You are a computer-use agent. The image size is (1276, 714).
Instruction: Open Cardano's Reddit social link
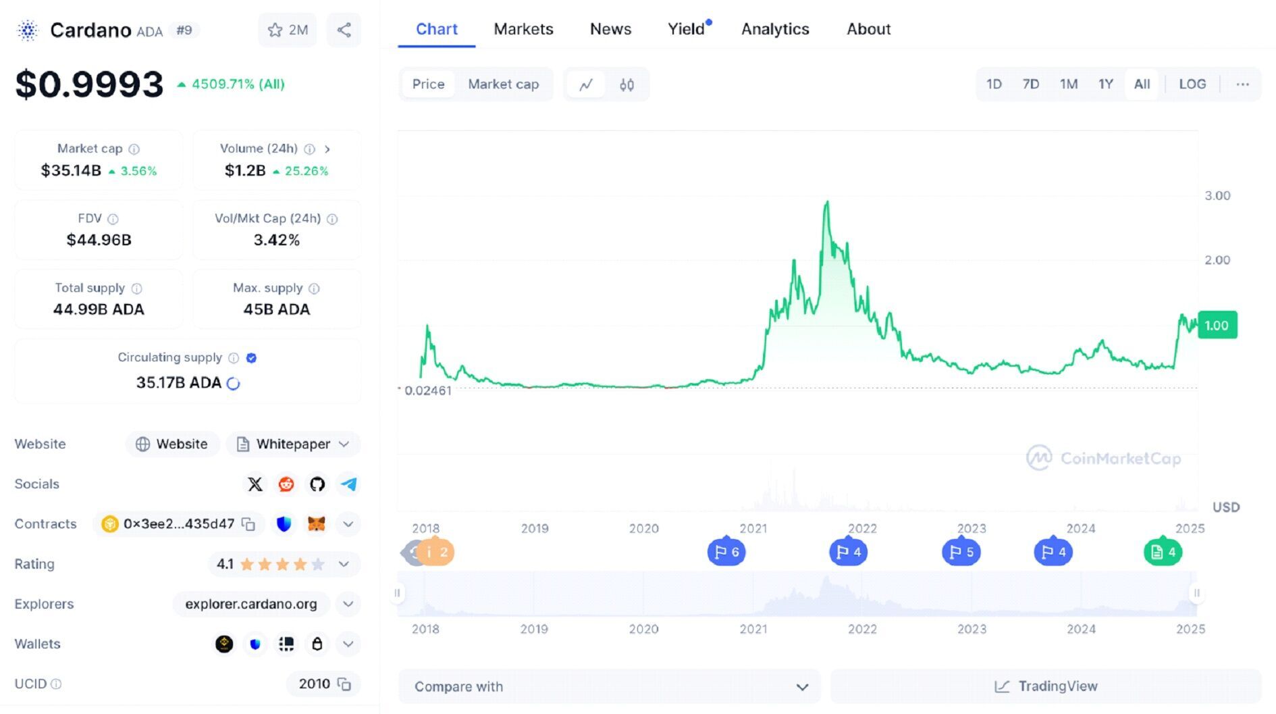[286, 484]
